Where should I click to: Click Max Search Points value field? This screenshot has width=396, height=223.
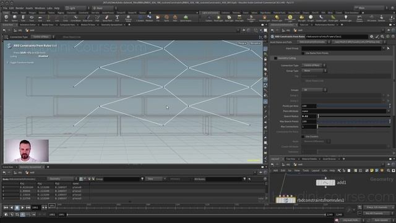pyautogui.click(x=309, y=121)
